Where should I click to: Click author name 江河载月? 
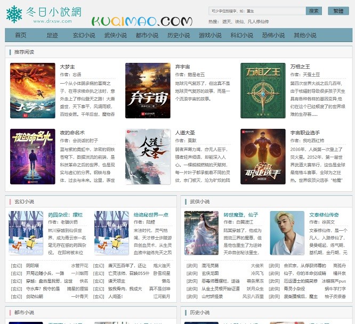[x=162, y=296]
